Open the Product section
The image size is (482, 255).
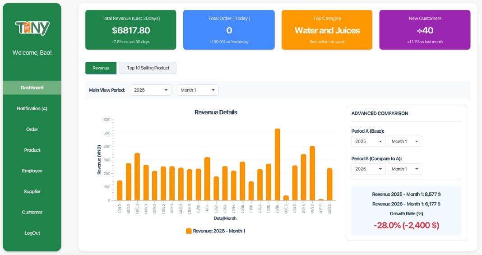(32, 150)
